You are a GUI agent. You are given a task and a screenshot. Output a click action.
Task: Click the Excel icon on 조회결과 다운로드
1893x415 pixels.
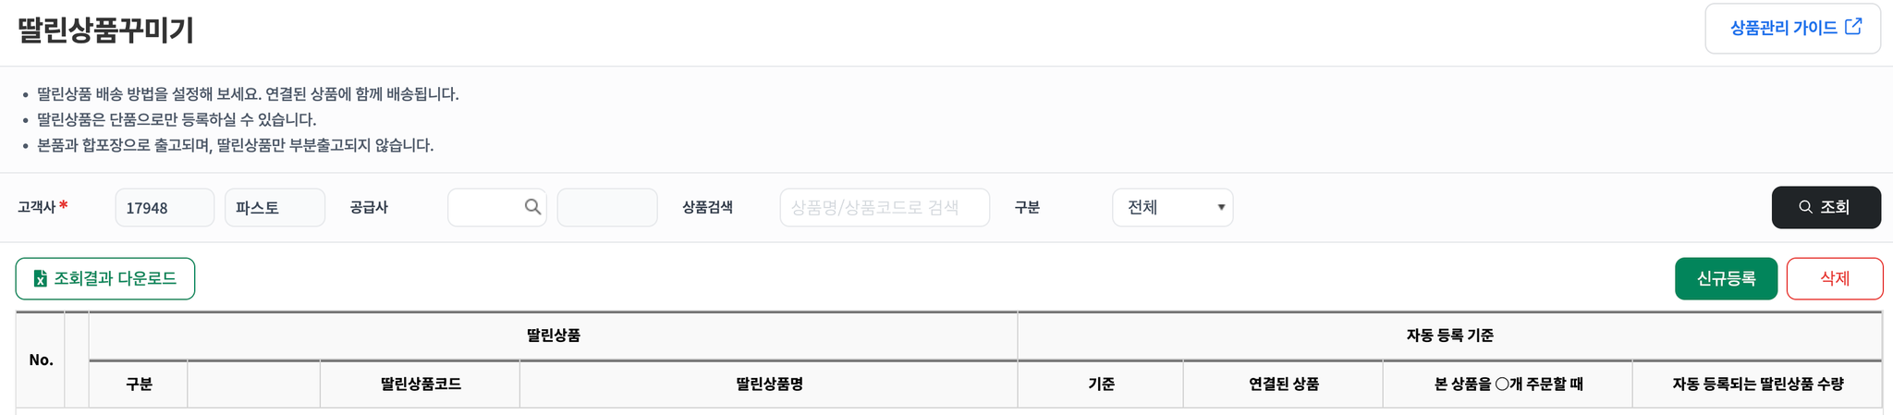[41, 279]
